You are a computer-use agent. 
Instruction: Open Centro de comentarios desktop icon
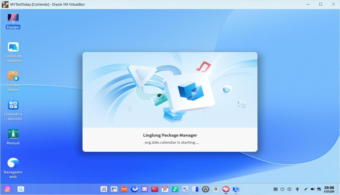click(x=13, y=52)
